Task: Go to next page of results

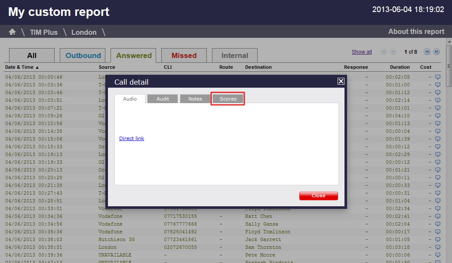Action: 427,52
